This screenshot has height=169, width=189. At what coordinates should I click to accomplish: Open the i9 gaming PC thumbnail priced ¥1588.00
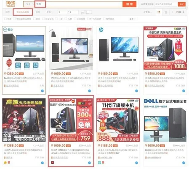coord(165,48)
